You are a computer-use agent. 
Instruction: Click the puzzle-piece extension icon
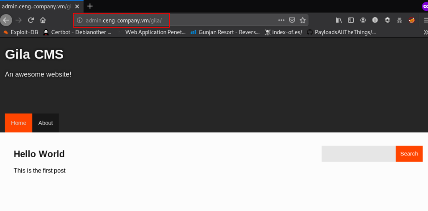coord(399,20)
